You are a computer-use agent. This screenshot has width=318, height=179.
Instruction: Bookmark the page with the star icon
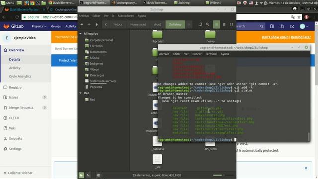[299, 17]
